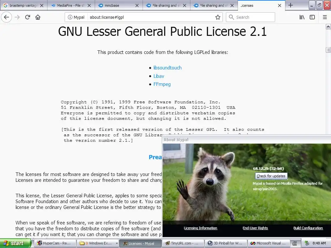Click the GNU Lesser General Public License heading
Image resolution: width=331 pixels, height=248 pixels.
pos(162,32)
